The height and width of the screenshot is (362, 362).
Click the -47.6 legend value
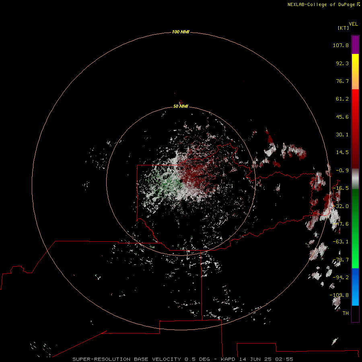pyautogui.click(x=341, y=224)
